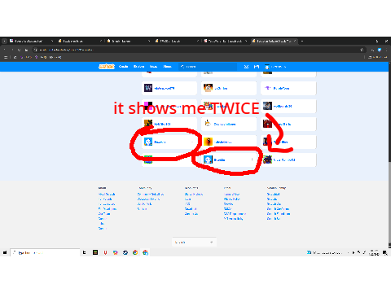Open the Scratch messages envelope icon
Image resolution: width=391 pixels, height=293 pixels.
(x=246, y=67)
